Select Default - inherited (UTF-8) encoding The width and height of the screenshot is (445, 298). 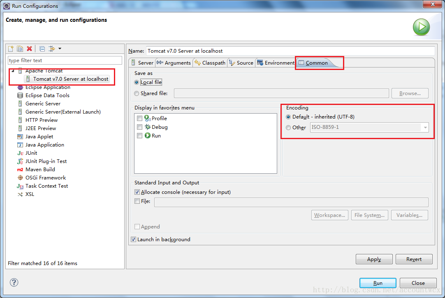click(288, 117)
